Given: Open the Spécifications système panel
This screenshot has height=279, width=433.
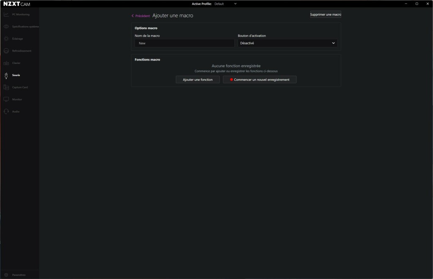Looking at the screenshot, I should pos(6,26).
